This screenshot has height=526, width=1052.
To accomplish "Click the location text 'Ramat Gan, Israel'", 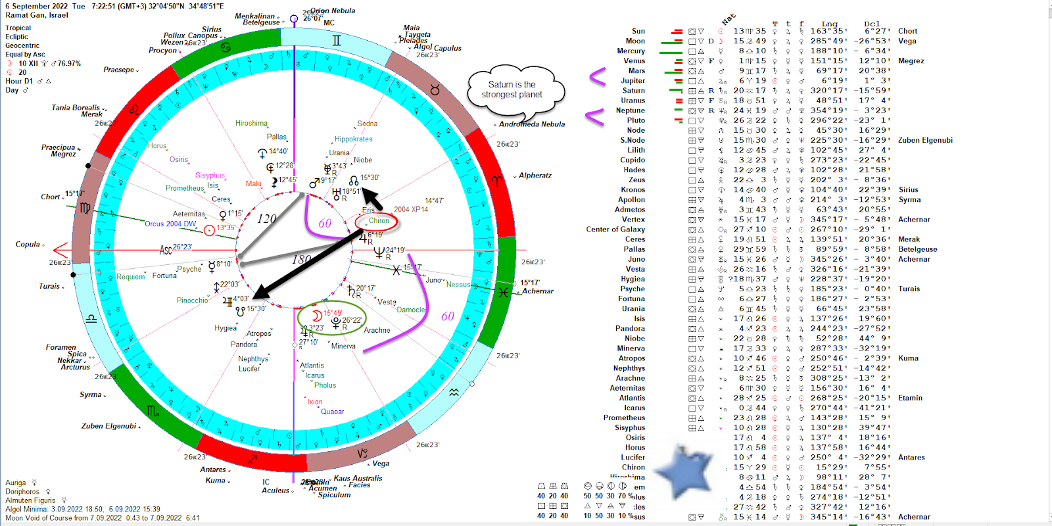I will coord(37,15).
